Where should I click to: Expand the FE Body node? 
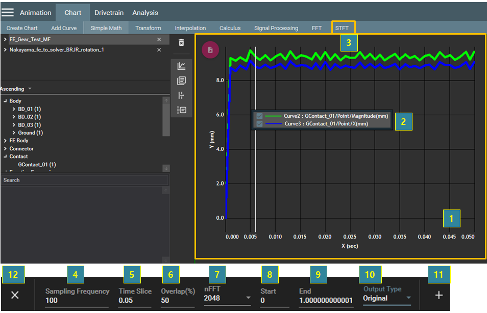5,141
